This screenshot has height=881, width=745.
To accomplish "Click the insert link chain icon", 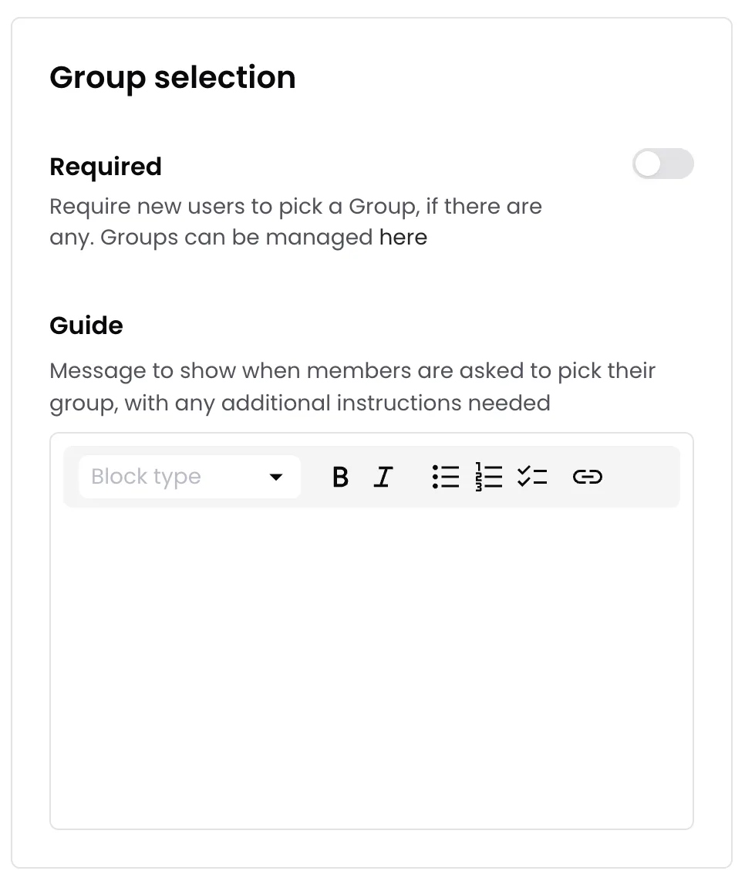I will point(588,477).
